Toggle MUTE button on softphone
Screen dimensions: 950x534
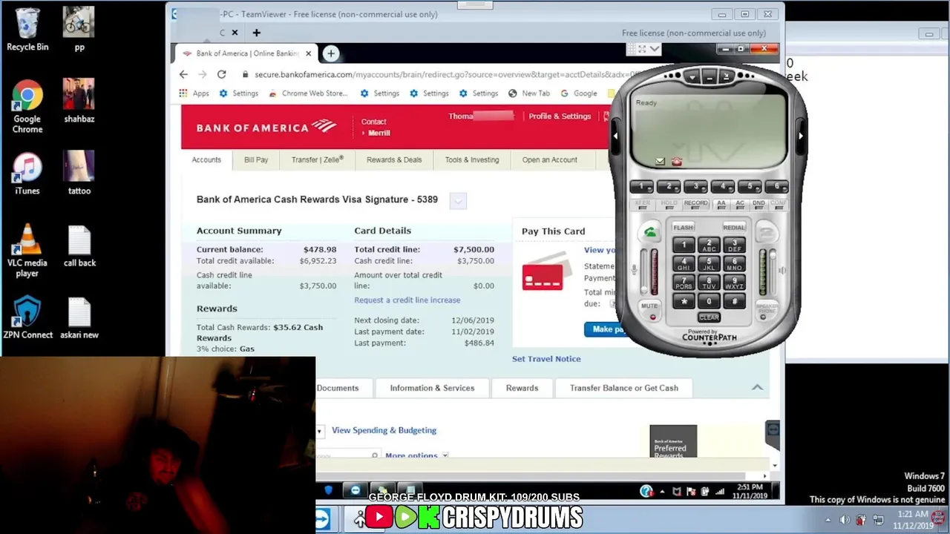[x=649, y=309]
